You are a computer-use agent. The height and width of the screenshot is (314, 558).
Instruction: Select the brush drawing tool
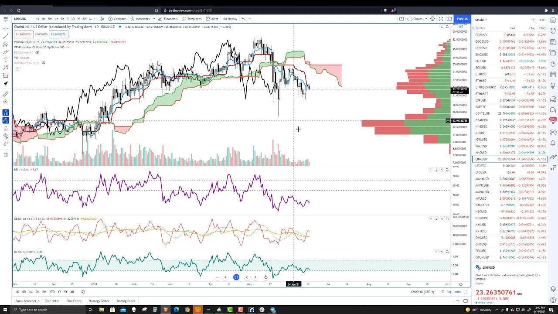pyautogui.click(x=5, y=52)
